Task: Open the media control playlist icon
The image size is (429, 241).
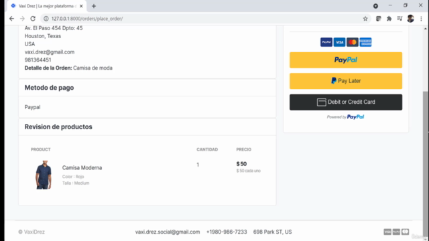Action: click(x=400, y=19)
